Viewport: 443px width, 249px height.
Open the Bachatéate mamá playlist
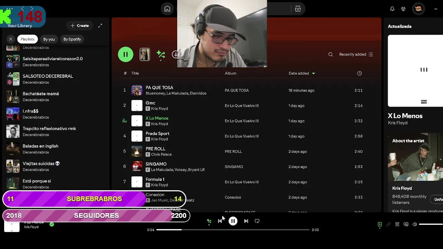point(55,96)
